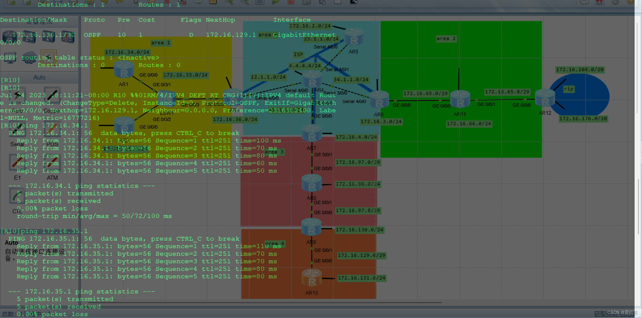Select router AR11 in area 2

pos(460,99)
